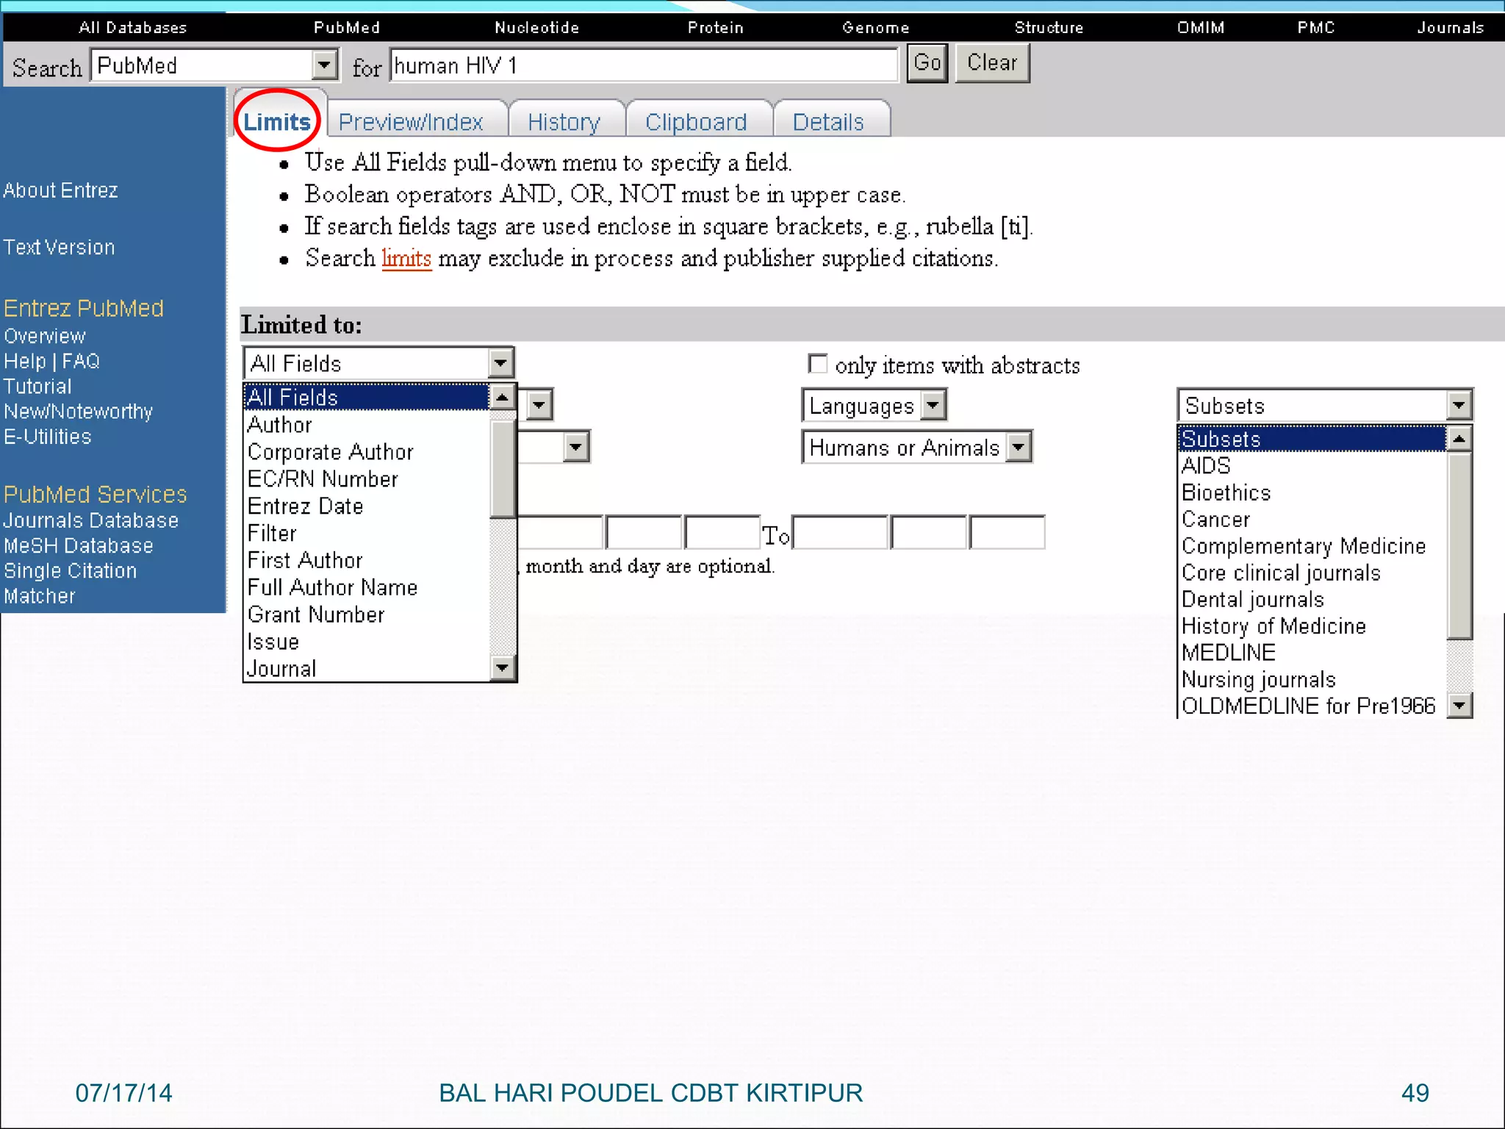Collapse the All Fields dropdown arrow
The height and width of the screenshot is (1129, 1505).
pos(500,363)
